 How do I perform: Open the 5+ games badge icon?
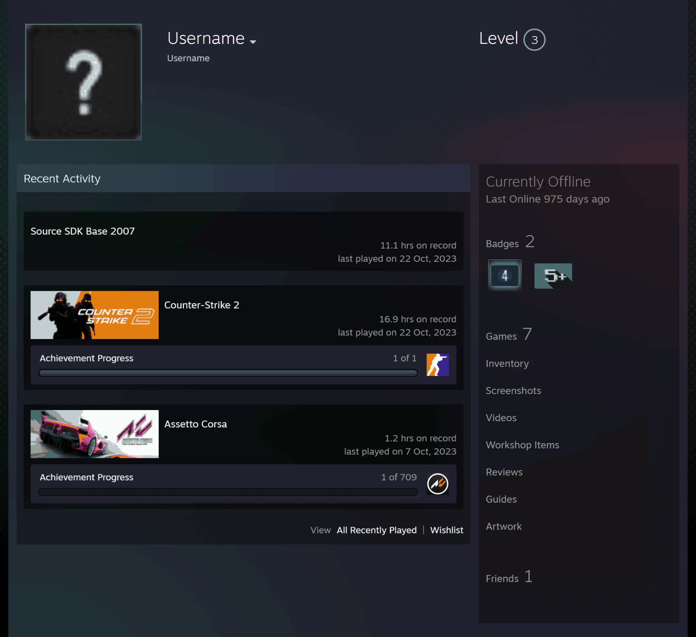coord(553,276)
